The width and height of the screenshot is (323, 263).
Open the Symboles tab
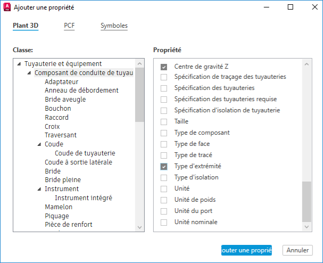(114, 26)
